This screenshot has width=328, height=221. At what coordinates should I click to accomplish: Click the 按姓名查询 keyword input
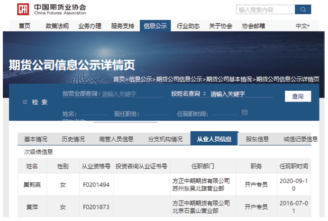click(241, 94)
